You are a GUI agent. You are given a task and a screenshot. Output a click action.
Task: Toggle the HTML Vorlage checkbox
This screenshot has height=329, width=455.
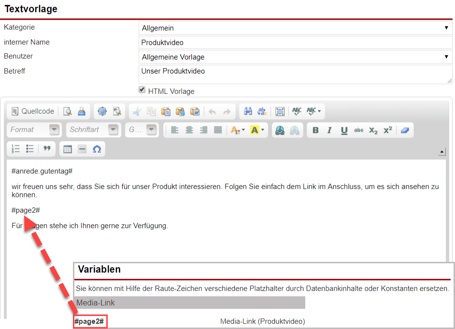click(142, 90)
